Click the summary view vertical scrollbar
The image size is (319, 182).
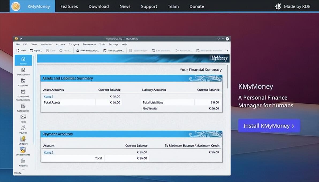[x=228, y=77]
